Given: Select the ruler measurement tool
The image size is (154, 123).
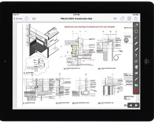Looking at the screenshot, I should click(x=136, y=79).
